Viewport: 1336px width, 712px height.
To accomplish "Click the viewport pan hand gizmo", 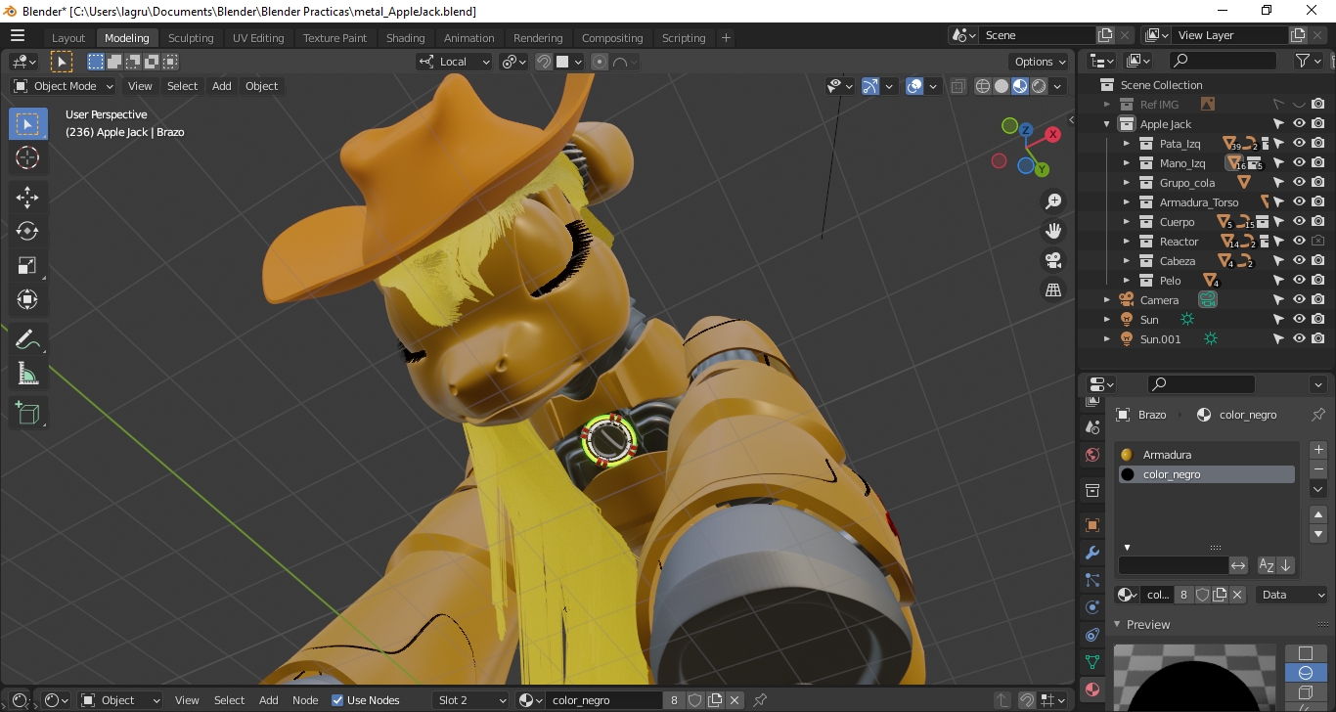I will [x=1053, y=231].
